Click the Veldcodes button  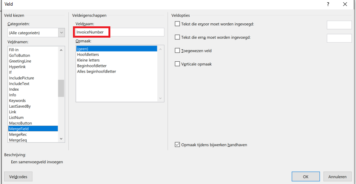[18, 176]
